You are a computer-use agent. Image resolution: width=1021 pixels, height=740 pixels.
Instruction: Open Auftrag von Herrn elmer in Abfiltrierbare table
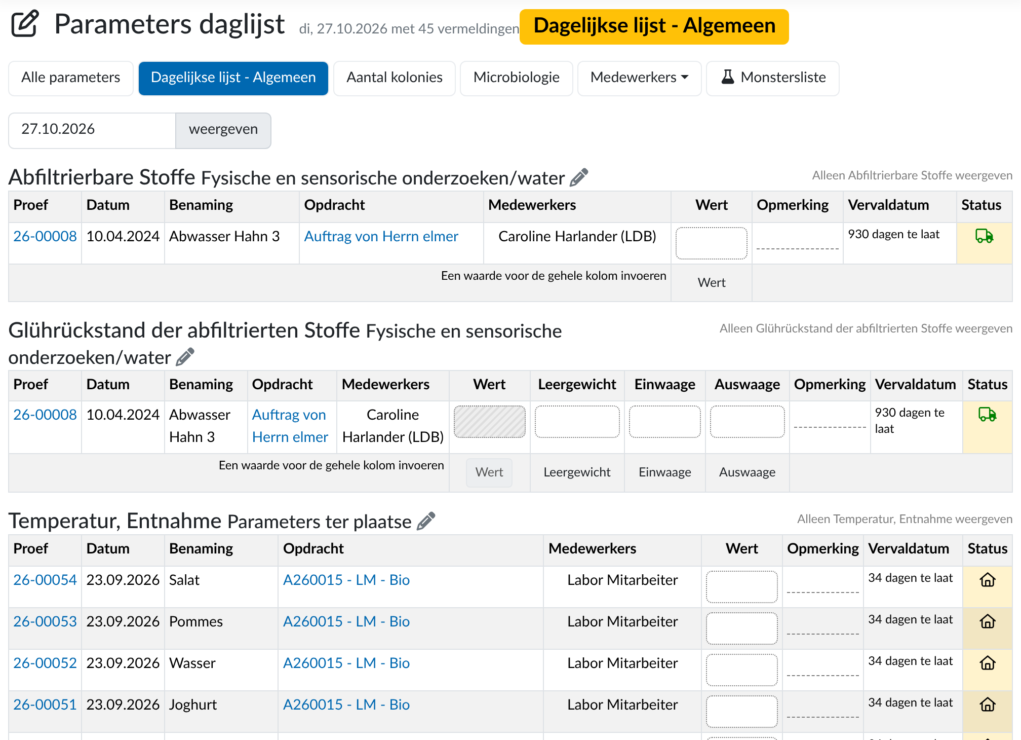[x=381, y=236]
